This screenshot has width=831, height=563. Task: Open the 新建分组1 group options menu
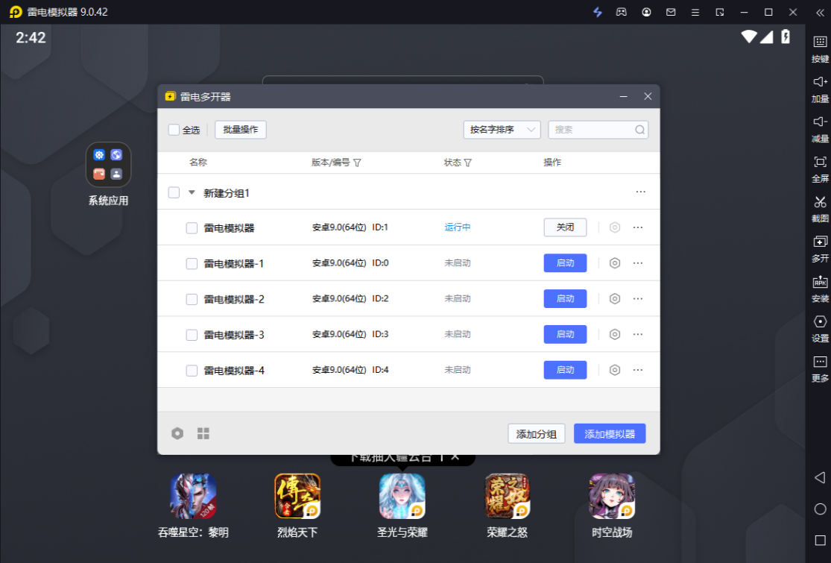640,192
